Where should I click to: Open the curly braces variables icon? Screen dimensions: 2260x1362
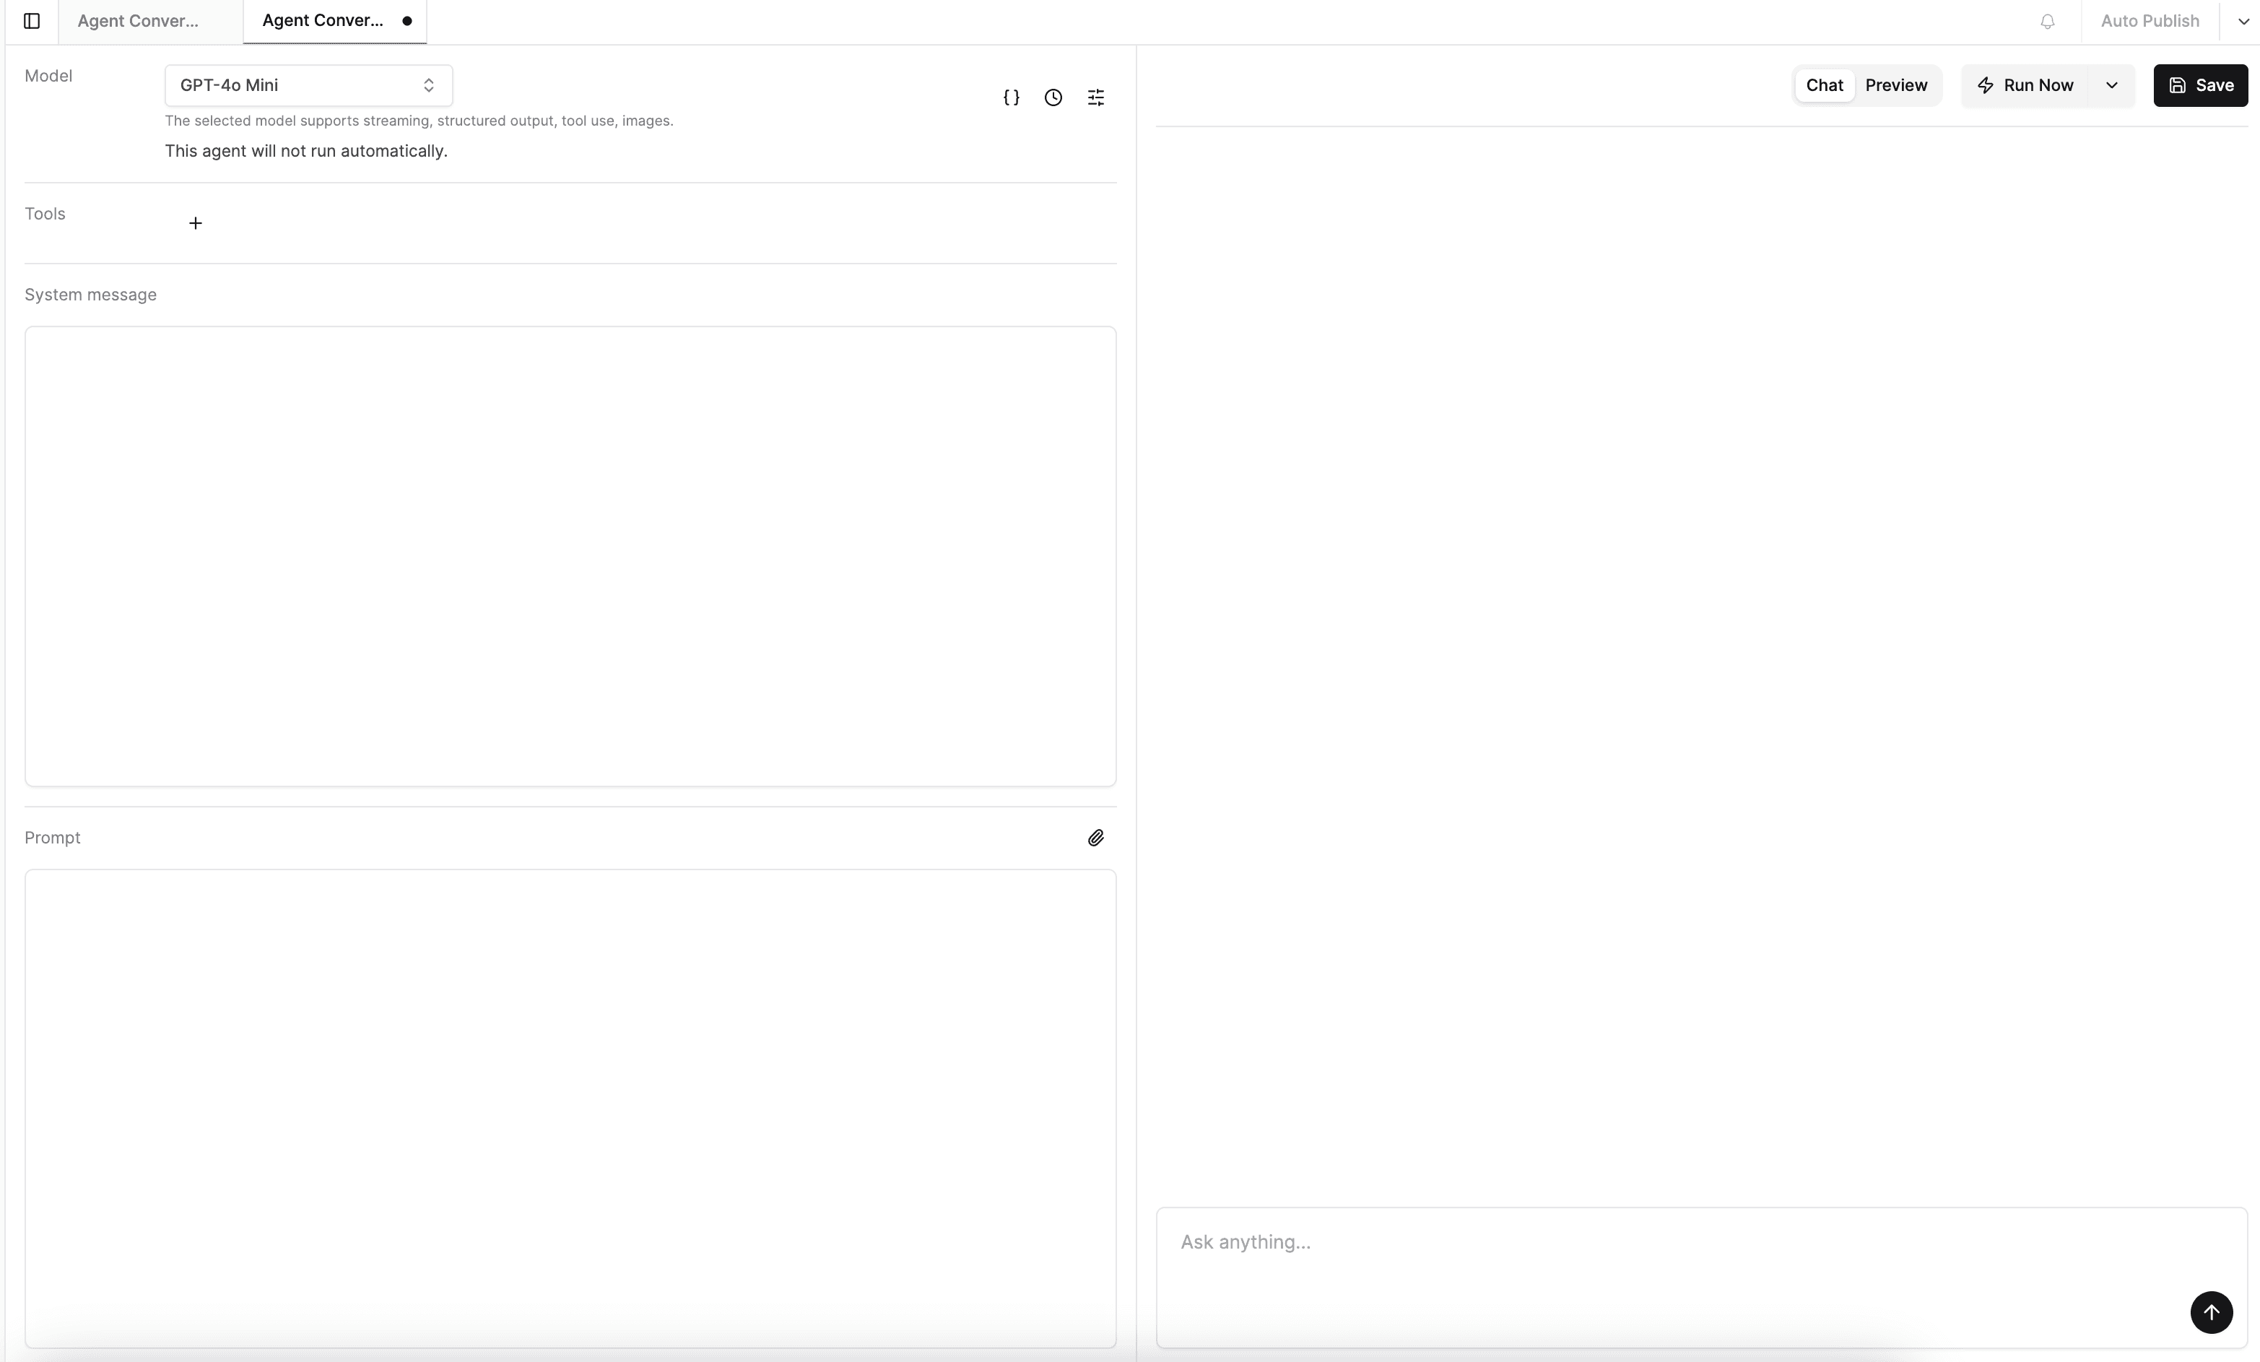[x=1011, y=97]
